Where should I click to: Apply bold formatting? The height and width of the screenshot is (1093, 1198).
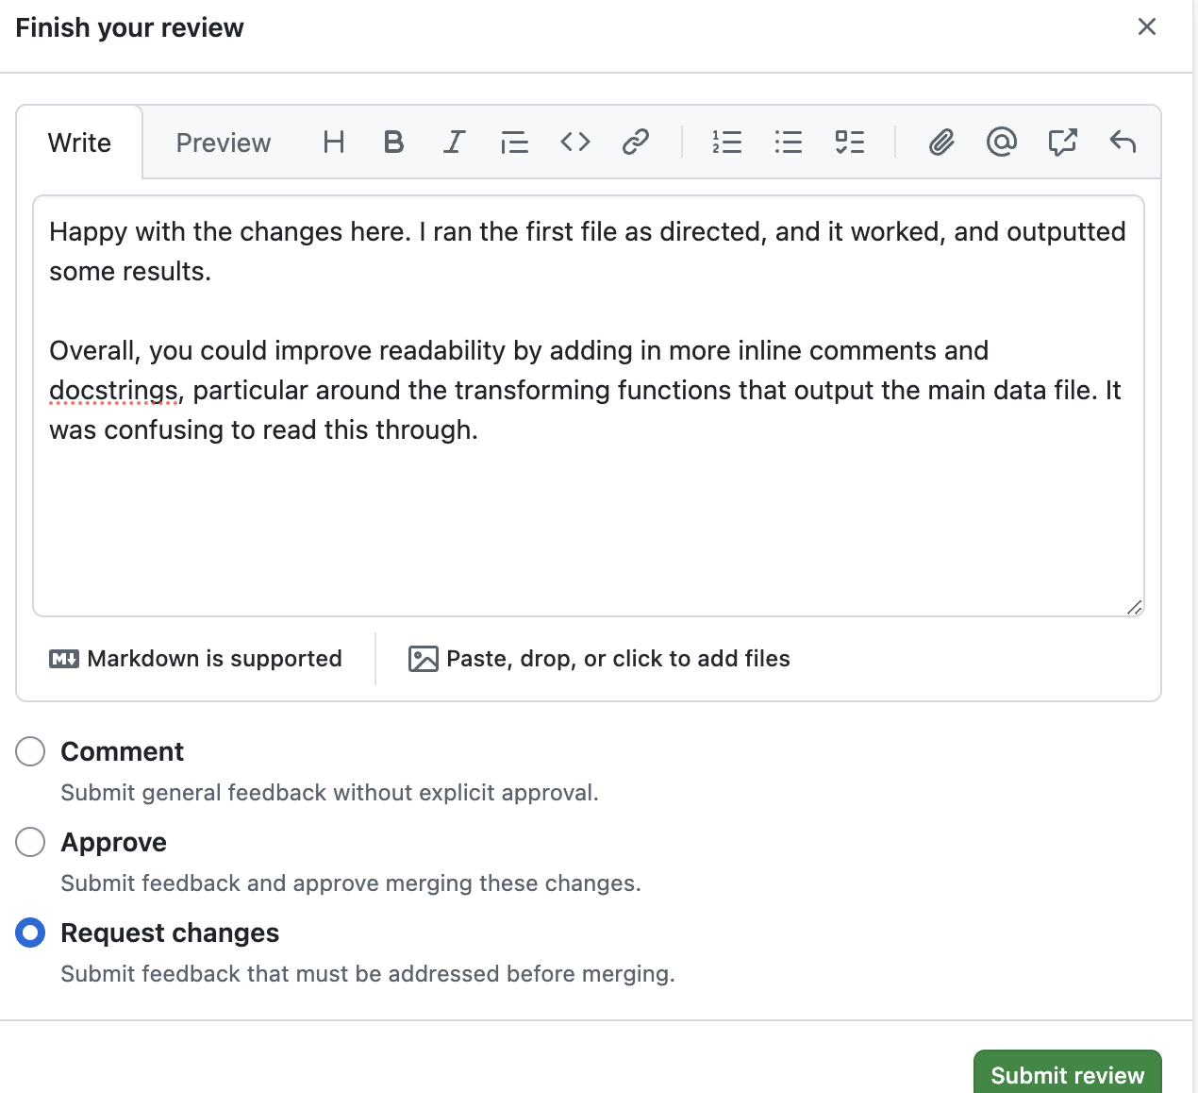pyautogui.click(x=392, y=143)
